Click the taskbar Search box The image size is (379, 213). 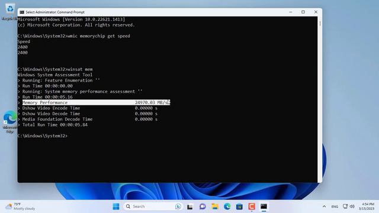(x=153, y=206)
